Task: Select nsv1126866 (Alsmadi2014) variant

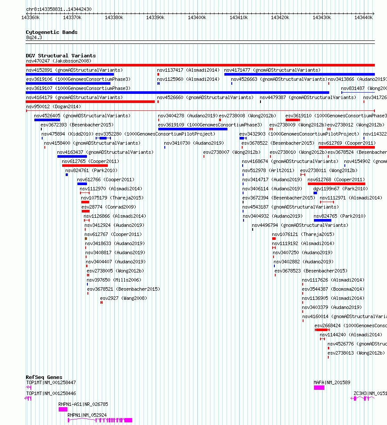Action: (115, 216)
